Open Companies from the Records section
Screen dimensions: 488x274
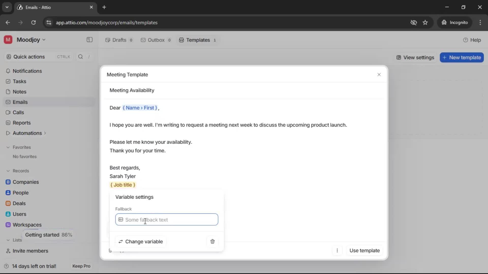tap(8, 182)
